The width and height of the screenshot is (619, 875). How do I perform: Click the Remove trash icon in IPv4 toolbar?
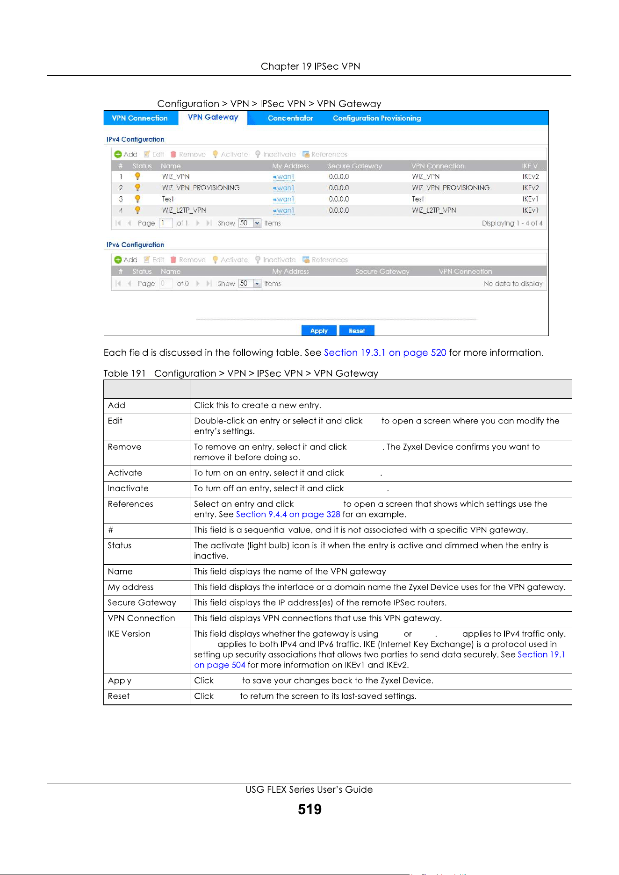coord(173,154)
